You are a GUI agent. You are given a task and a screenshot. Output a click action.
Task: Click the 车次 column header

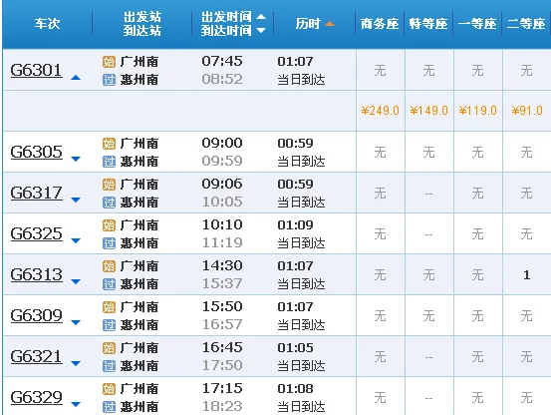pos(47,24)
